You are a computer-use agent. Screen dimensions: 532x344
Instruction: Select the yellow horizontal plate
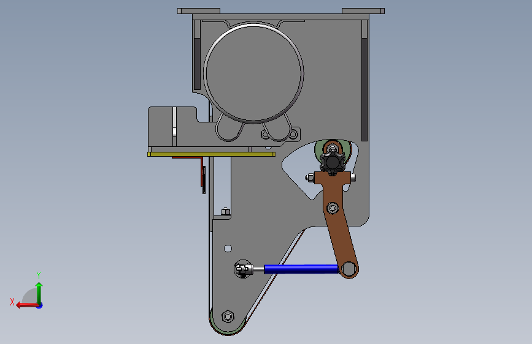tap(211, 154)
